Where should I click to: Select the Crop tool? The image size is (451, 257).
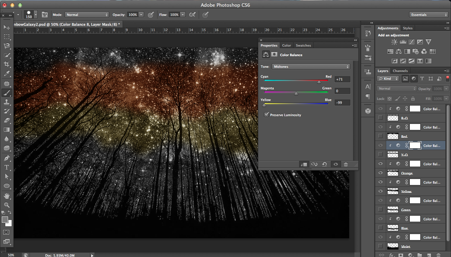pyautogui.click(x=7, y=64)
